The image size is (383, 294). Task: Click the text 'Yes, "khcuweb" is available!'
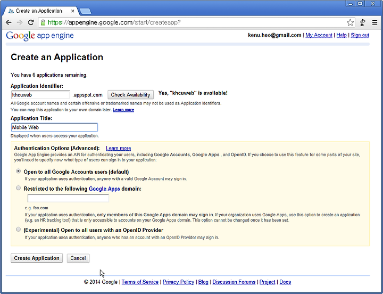coord(193,93)
